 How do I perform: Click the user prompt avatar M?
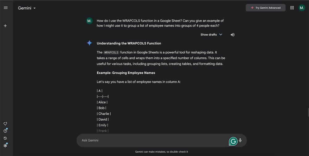89,21
